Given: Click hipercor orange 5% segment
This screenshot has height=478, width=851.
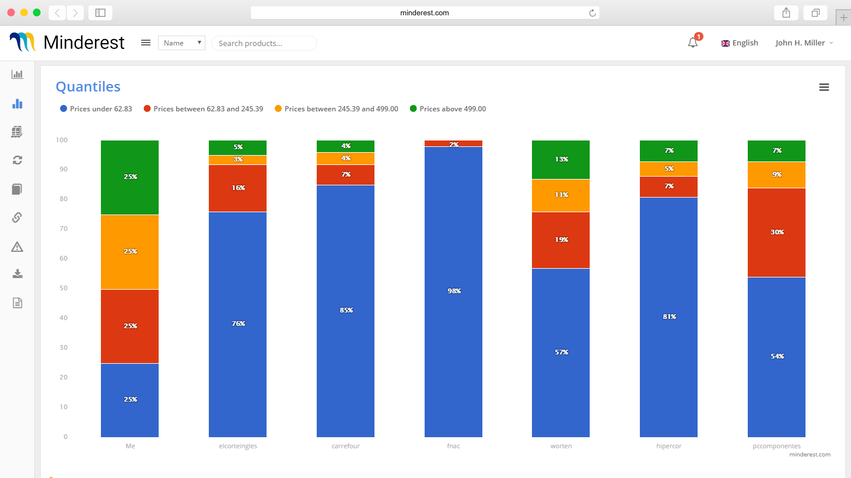Looking at the screenshot, I should coord(668,169).
